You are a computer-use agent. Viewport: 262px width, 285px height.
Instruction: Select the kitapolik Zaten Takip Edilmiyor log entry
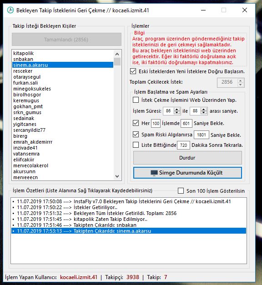click(129, 219)
